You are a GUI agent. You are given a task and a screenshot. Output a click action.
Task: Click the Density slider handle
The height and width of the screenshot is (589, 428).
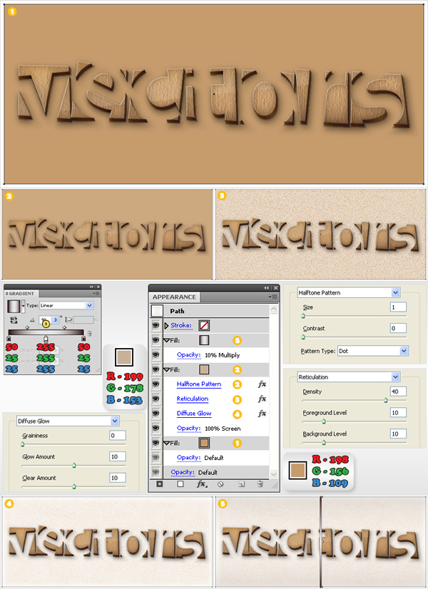pos(386,401)
